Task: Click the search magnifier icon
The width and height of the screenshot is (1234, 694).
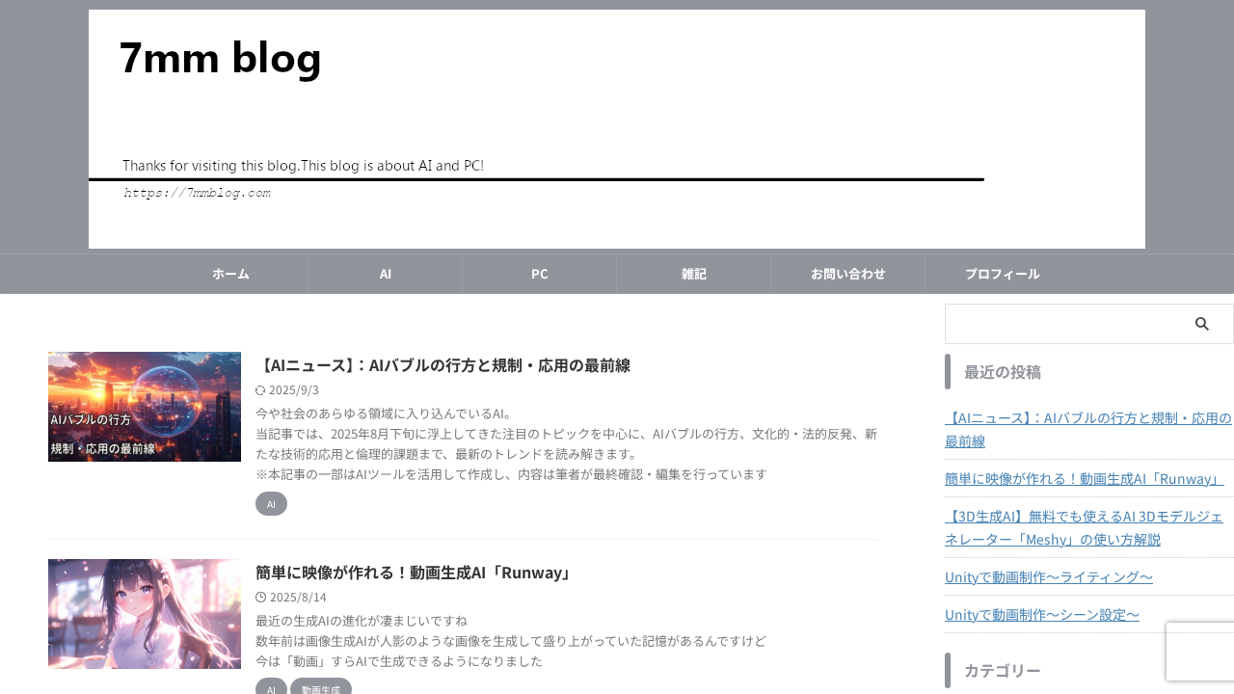Action: [x=1200, y=323]
